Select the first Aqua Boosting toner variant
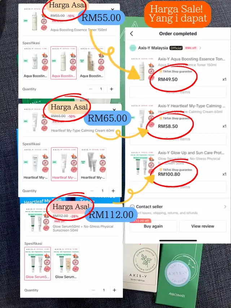The width and height of the screenshot is (231, 308). (x=36, y=63)
